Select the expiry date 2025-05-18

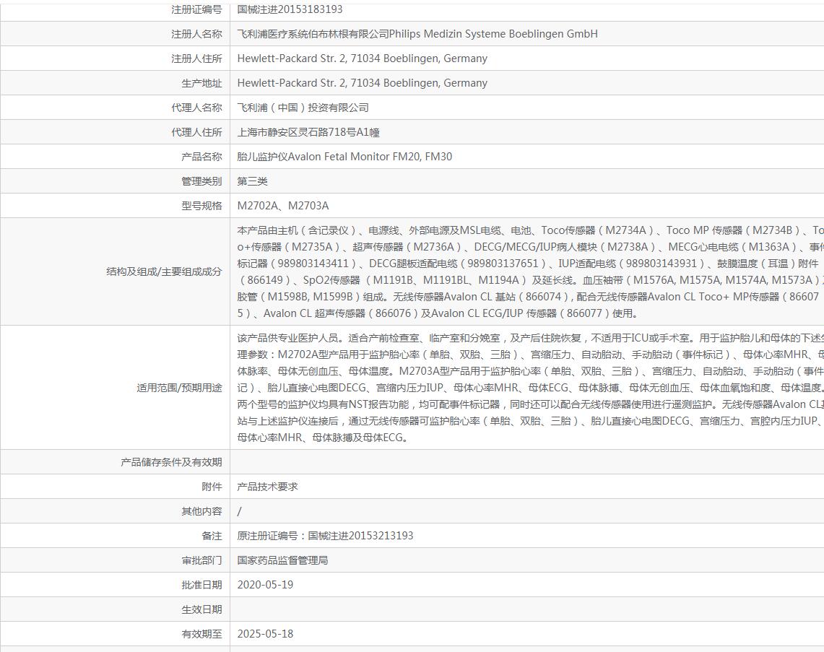point(265,634)
